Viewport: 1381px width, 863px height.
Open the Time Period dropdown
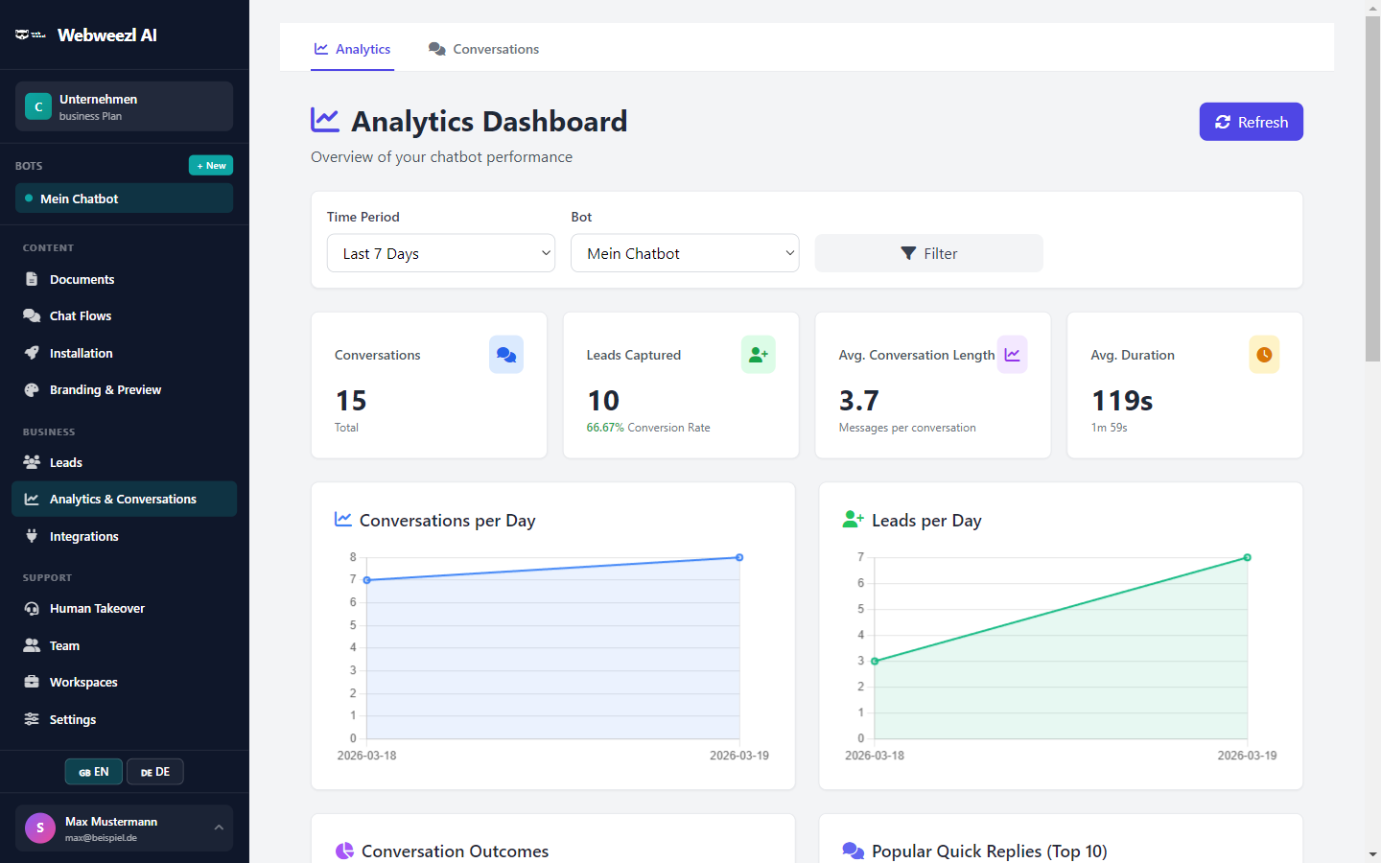pos(440,252)
